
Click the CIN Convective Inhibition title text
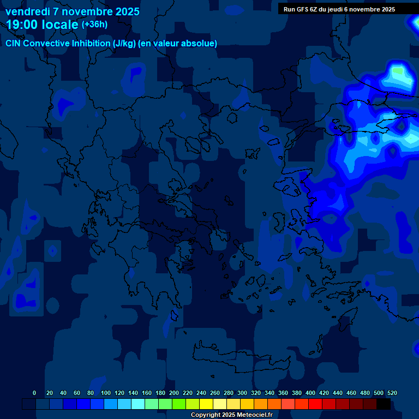pyautogui.click(x=111, y=44)
